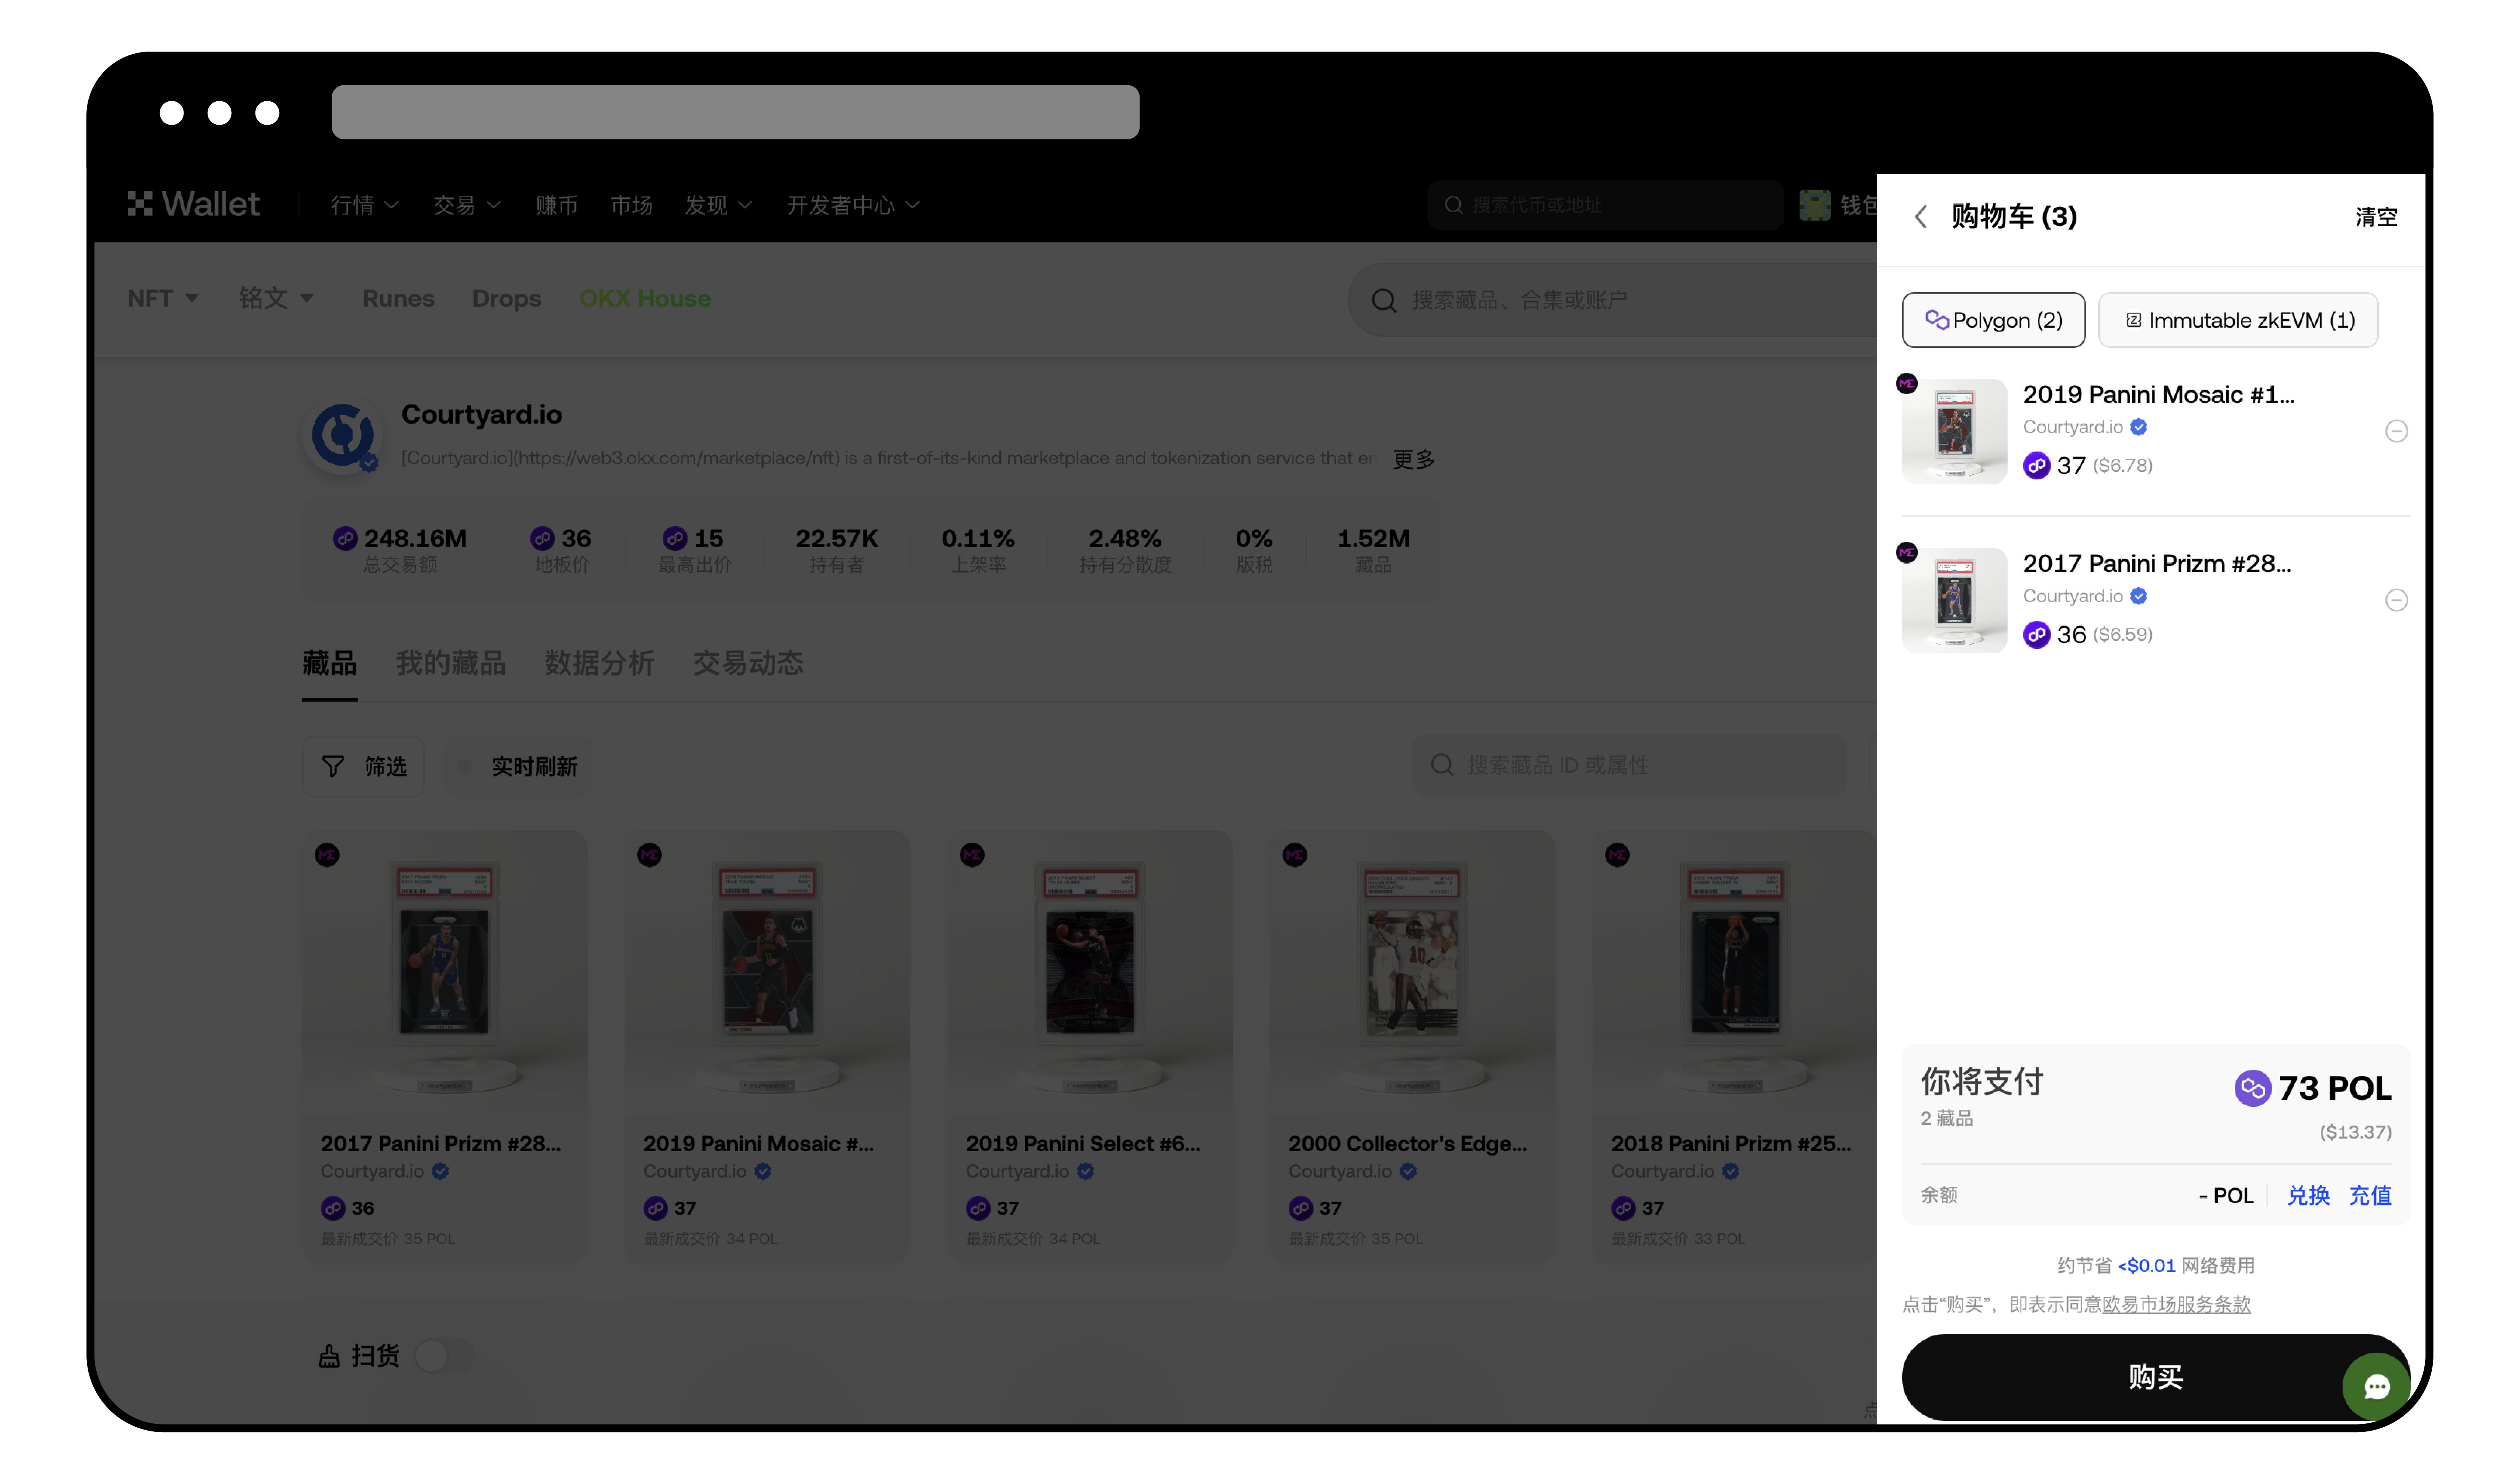The image size is (2520, 1475).
Task: Click the wallet avatar icon
Action: tap(1814, 205)
